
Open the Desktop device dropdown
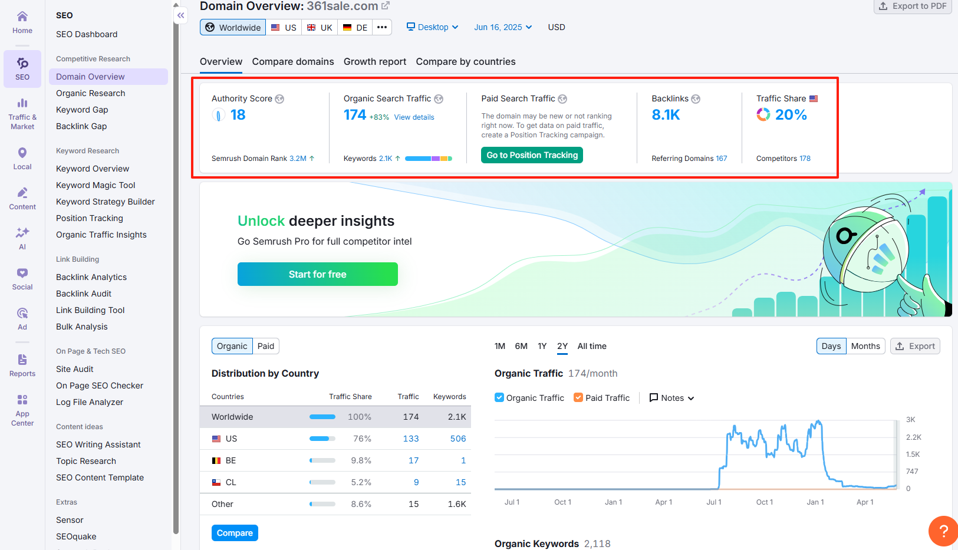coord(432,27)
